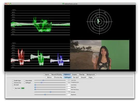Click the video preview of the woman

100,55
